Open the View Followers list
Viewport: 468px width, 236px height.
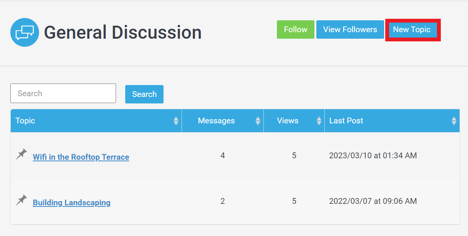tap(350, 29)
